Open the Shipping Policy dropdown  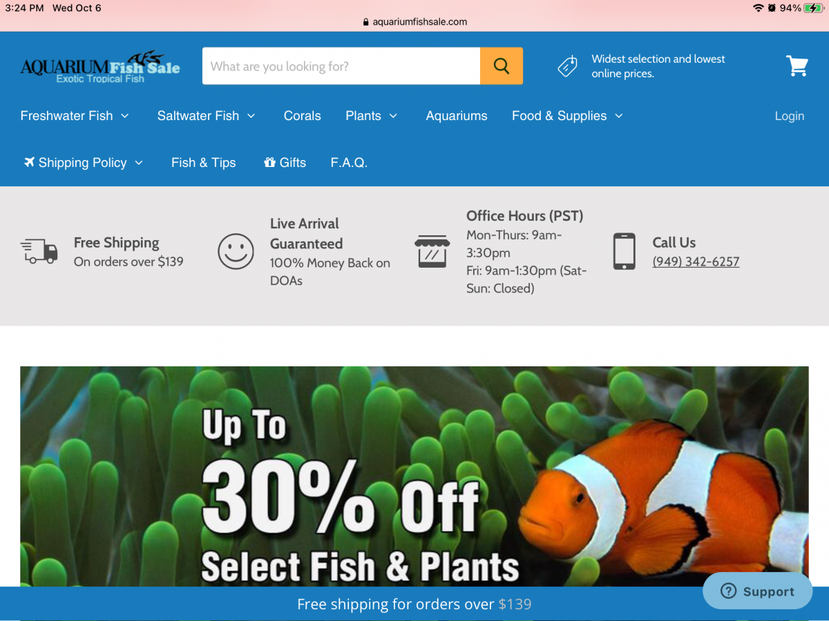click(84, 163)
